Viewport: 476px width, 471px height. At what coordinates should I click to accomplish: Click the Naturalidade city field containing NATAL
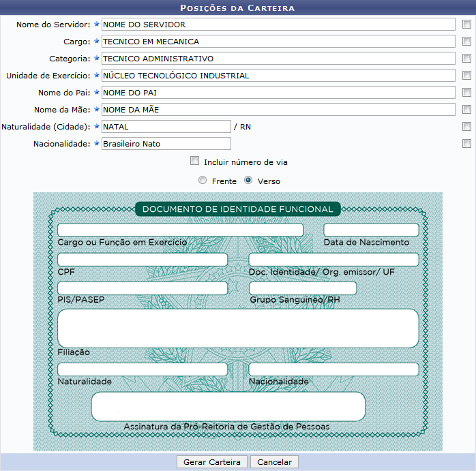tap(166, 126)
